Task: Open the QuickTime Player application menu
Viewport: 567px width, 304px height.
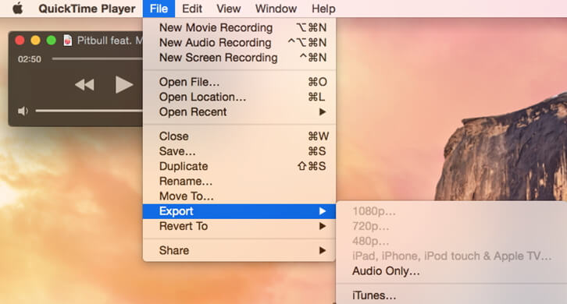Action: tap(87, 9)
